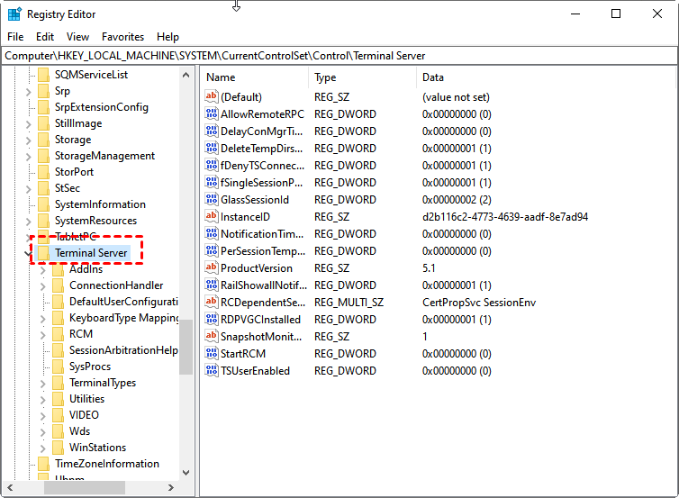
Task: Open the Favorites menu
Action: click(x=122, y=37)
